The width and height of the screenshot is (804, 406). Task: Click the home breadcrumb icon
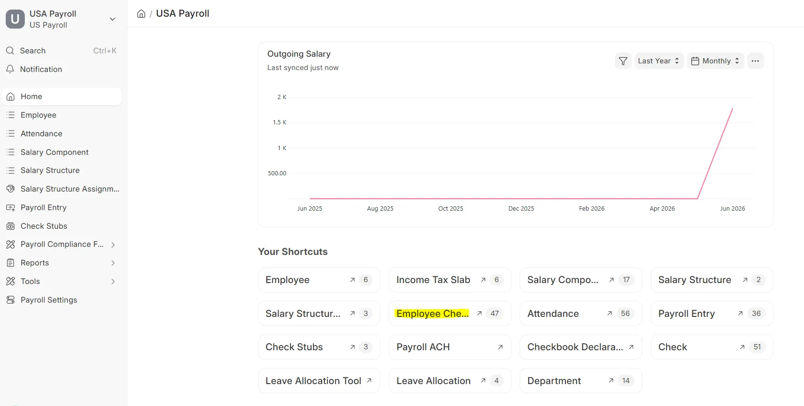click(x=141, y=14)
